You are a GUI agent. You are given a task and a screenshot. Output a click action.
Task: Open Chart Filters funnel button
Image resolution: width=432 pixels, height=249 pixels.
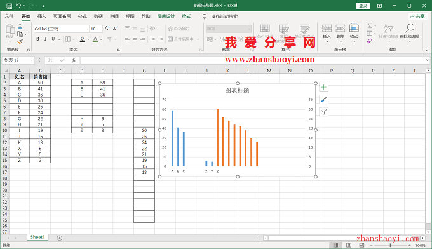[x=324, y=112]
